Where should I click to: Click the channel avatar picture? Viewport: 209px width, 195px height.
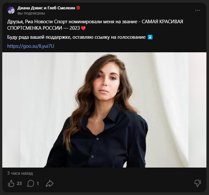(x=11, y=10)
